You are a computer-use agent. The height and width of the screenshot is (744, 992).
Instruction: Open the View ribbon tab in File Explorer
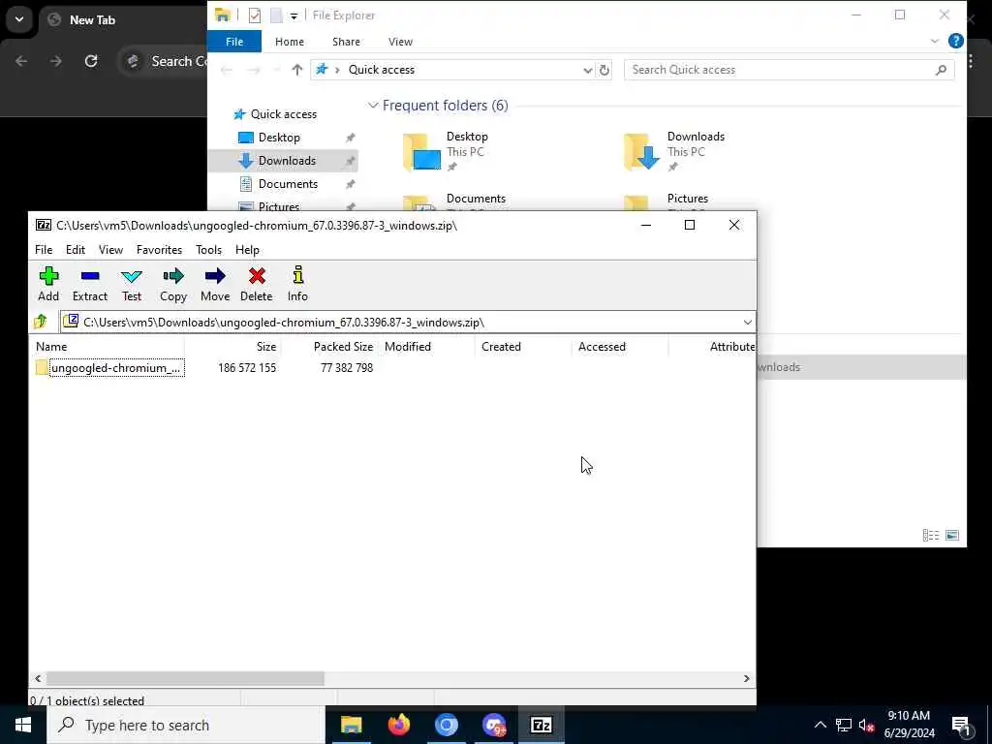400,42
